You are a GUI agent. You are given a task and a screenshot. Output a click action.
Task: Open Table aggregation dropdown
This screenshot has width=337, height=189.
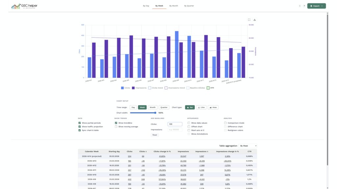(248, 146)
